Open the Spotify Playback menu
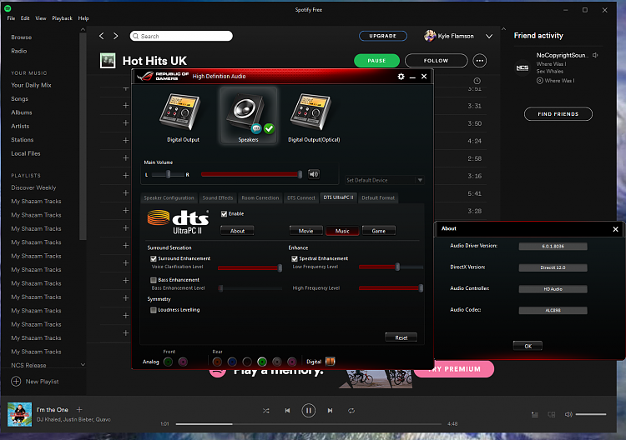Image resolution: width=626 pixels, height=440 pixels. click(x=62, y=18)
